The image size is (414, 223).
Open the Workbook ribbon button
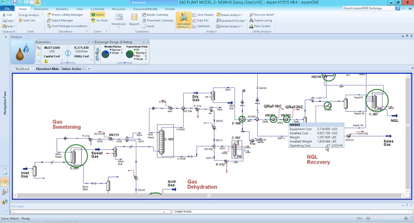pos(119,19)
